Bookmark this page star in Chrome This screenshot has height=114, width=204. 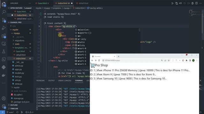pyautogui.click(x=169, y=60)
